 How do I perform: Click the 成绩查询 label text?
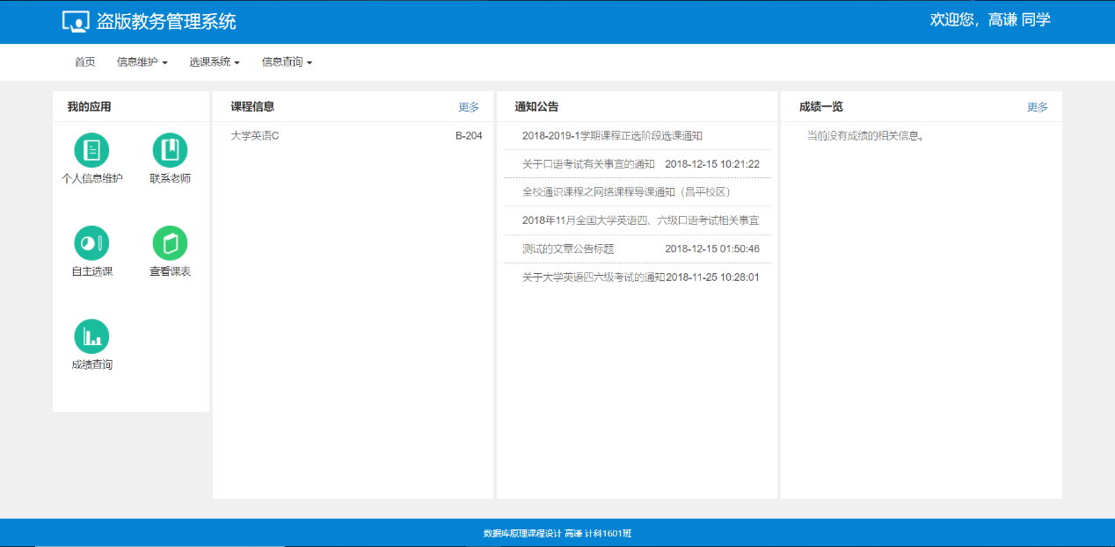(x=92, y=364)
